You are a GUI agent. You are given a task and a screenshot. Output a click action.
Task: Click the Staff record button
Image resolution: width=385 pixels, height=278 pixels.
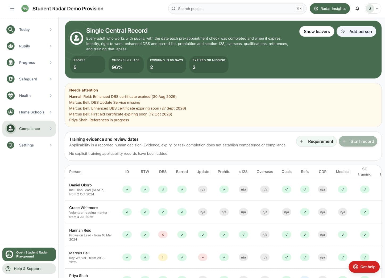[x=358, y=141]
